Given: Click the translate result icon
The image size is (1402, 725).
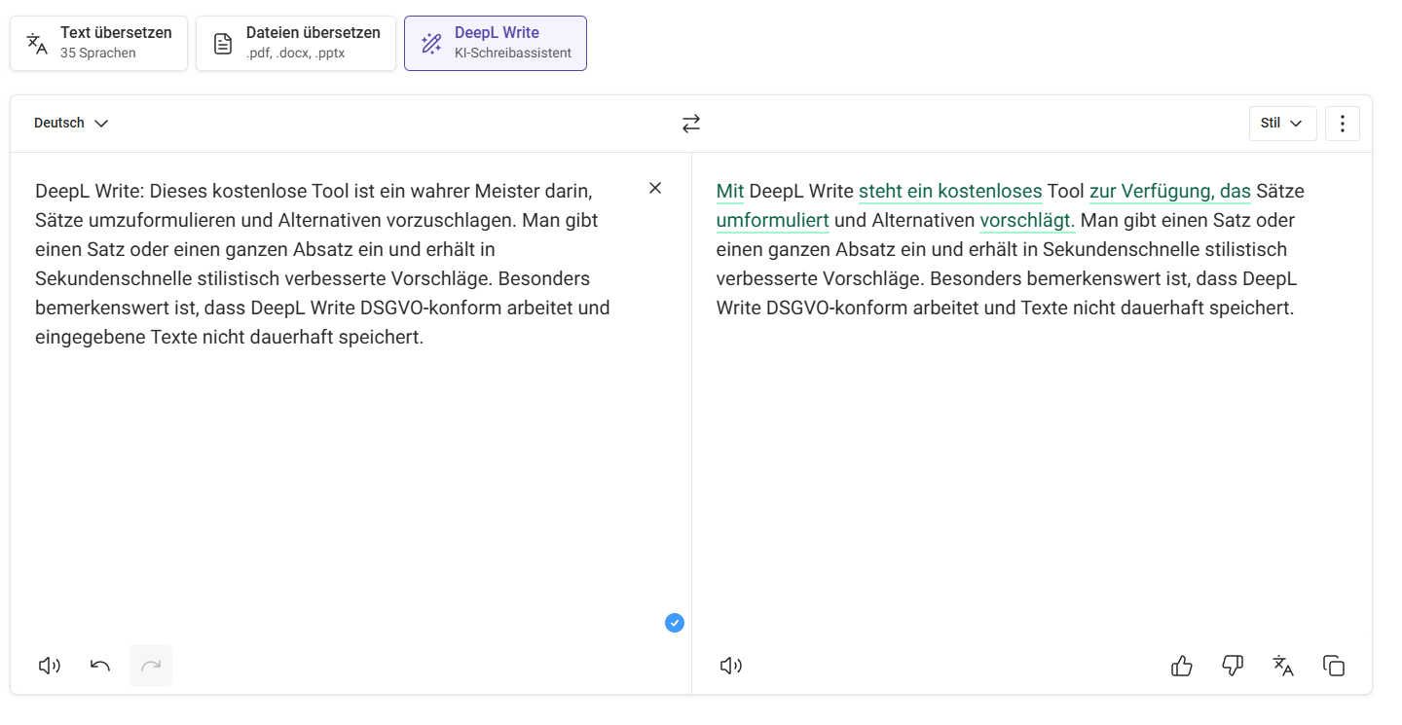Looking at the screenshot, I should point(1283,666).
